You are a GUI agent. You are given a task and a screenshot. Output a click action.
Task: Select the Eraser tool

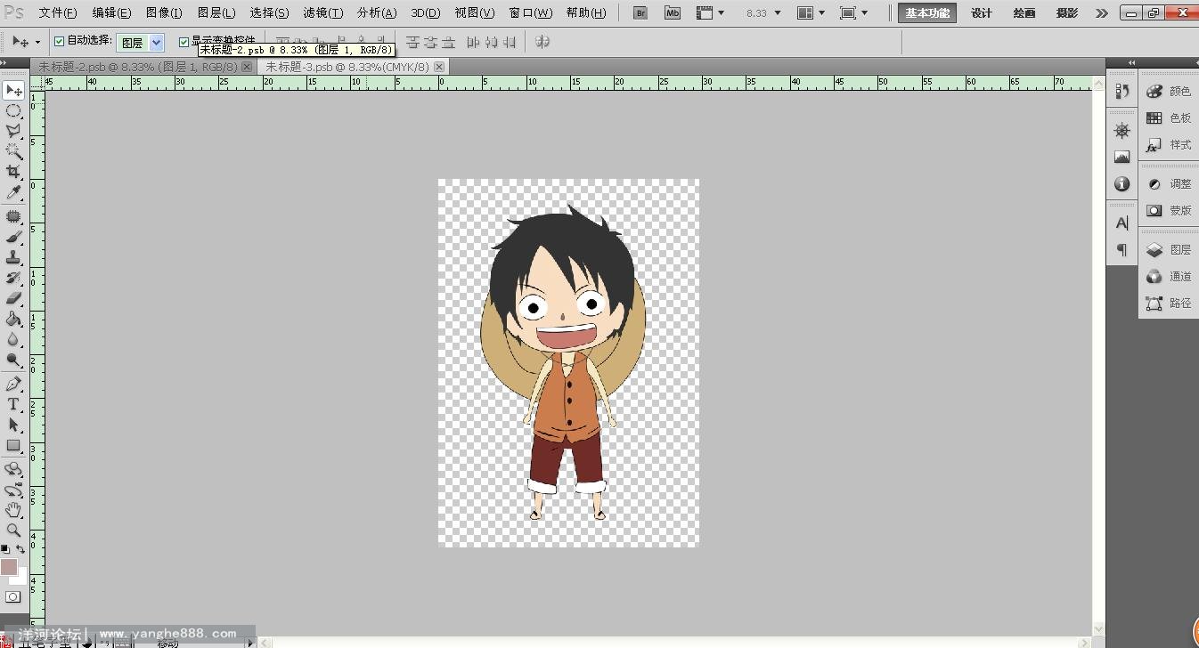13,298
